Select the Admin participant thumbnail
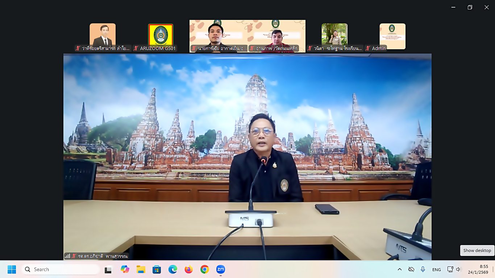 click(x=392, y=36)
